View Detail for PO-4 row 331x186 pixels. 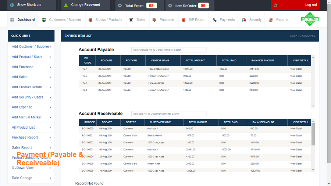296,83
